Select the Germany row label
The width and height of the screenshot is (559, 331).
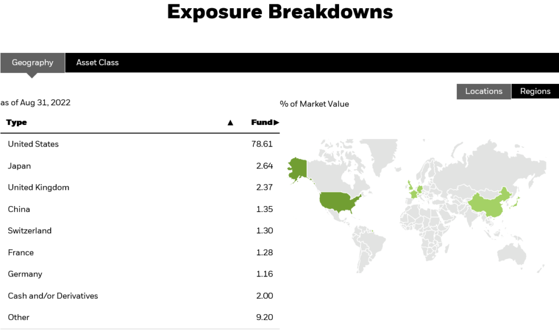(25, 274)
